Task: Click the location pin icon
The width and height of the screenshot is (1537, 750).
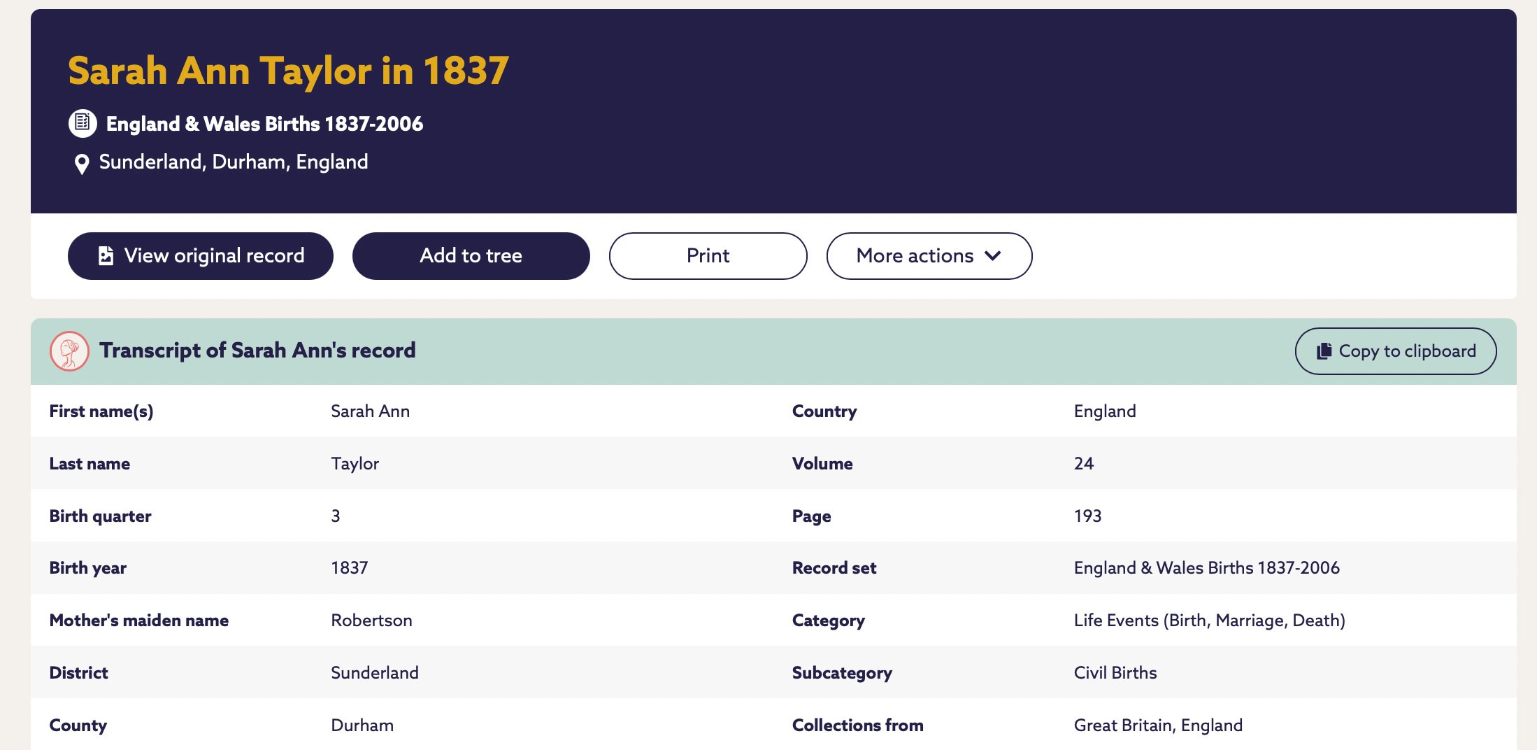Action: (82, 164)
